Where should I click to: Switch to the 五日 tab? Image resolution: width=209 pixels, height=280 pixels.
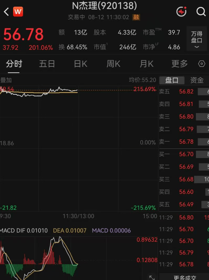47,64
